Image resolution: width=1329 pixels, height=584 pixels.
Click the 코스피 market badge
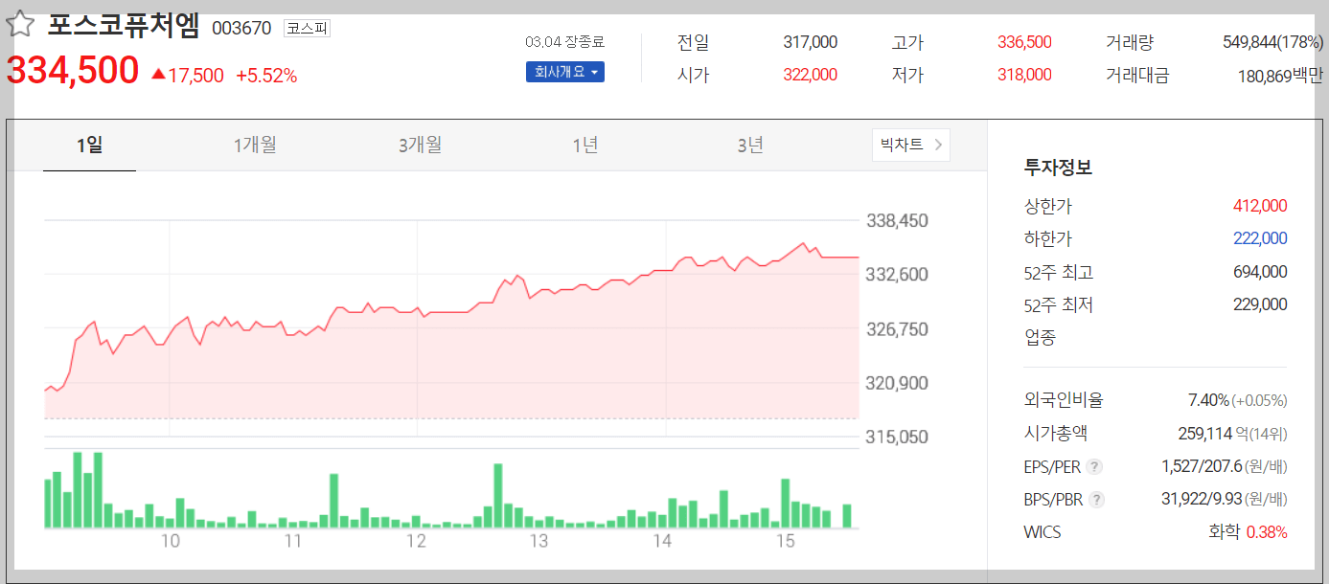307,29
